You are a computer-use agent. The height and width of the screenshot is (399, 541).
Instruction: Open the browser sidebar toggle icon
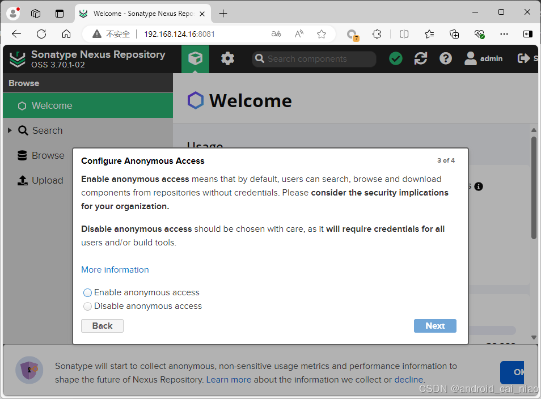(x=527, y=34)
